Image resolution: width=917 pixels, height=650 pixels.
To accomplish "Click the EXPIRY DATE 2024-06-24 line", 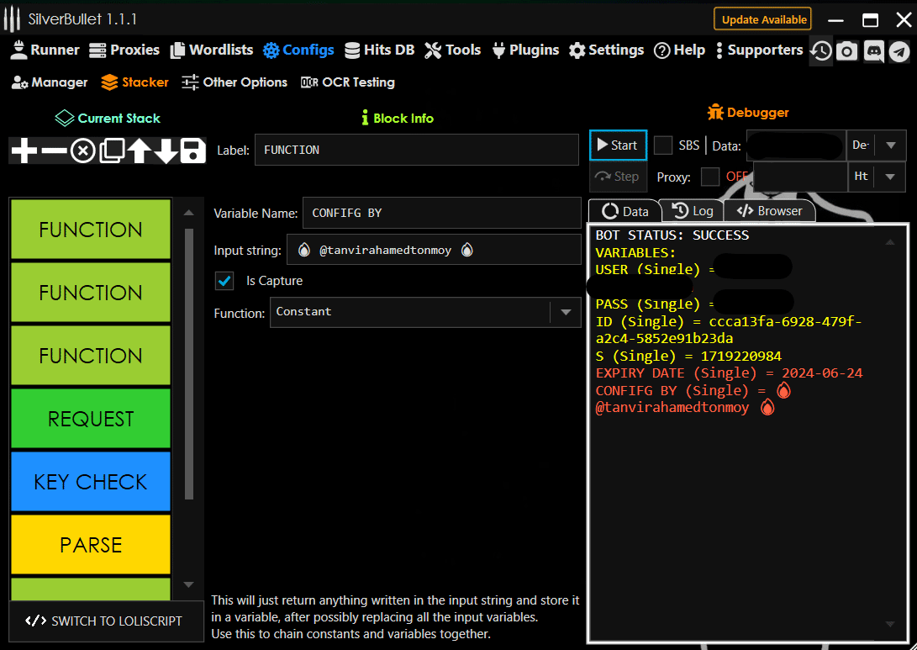I will (x=729, y=373).
